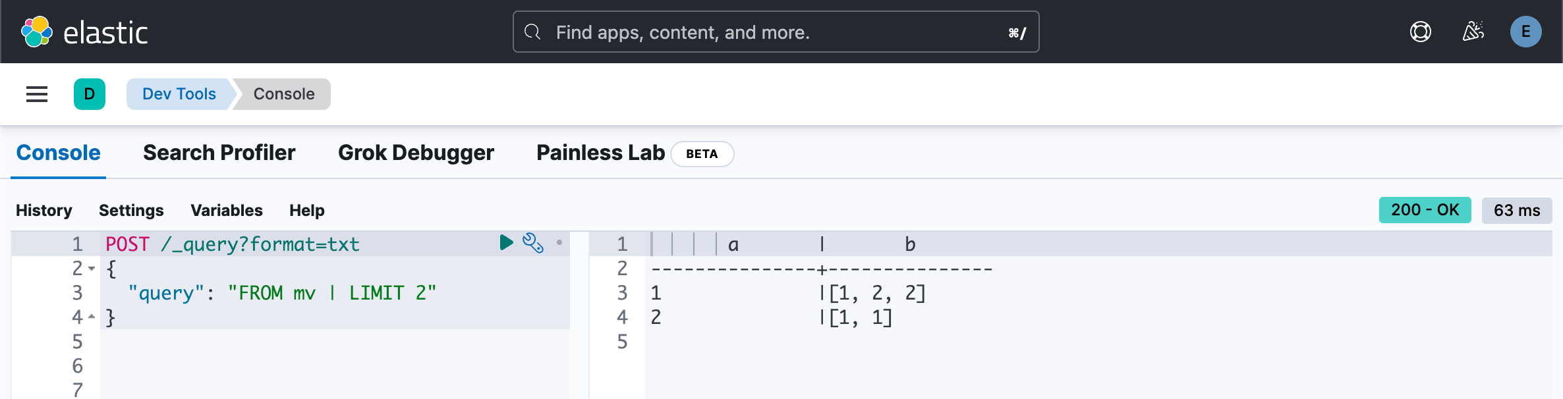Open the Painless Lab tab
This screenshot has height=399, width=1563.
600,153
